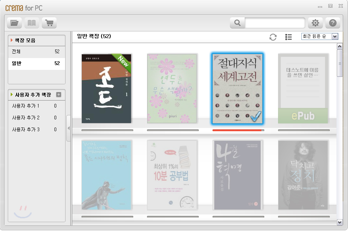Collapse the 사용자 추가 책장 section arrow
348x231 pixels.
point(11,95)
